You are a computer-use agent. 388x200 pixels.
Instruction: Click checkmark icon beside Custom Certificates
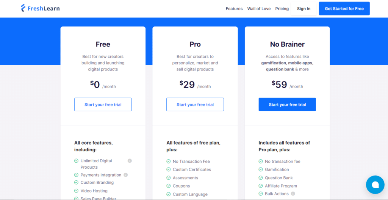point(169,169)
